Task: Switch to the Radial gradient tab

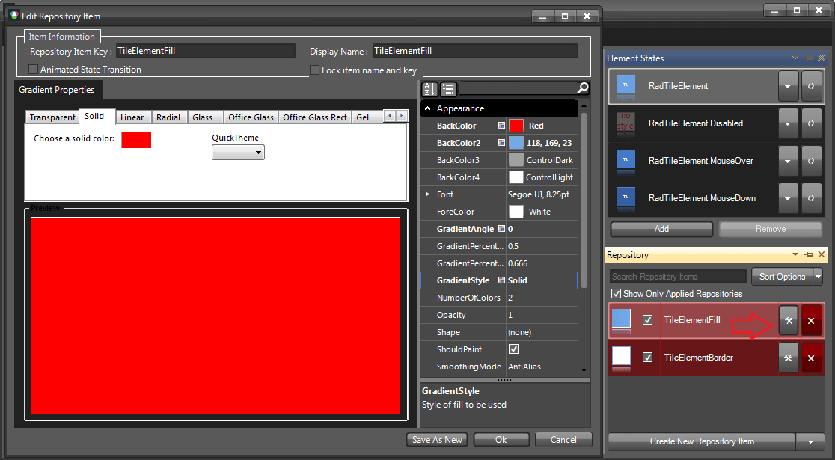Action: (x=168, y=117)
